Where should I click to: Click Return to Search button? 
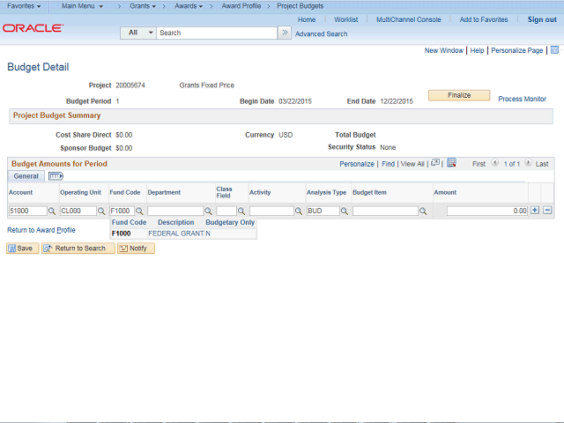(78, 249)
